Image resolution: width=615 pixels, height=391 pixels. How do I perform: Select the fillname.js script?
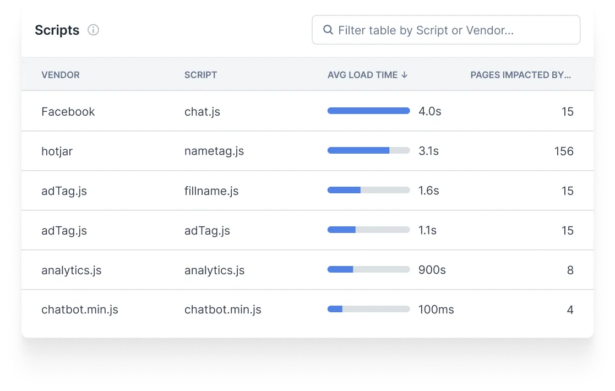pos(211,191)
